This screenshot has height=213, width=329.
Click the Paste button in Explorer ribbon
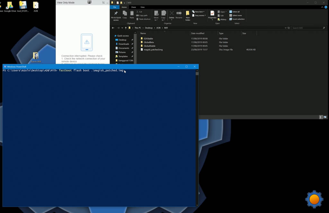pos(132,15)
